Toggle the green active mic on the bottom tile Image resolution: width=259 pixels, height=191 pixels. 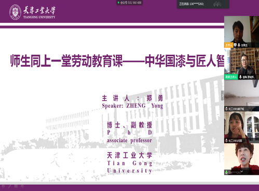[x=226, y=172]
